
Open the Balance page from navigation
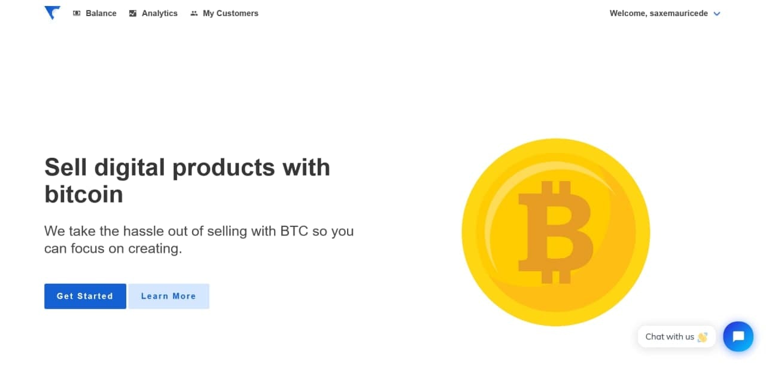(x=101, y=13)
